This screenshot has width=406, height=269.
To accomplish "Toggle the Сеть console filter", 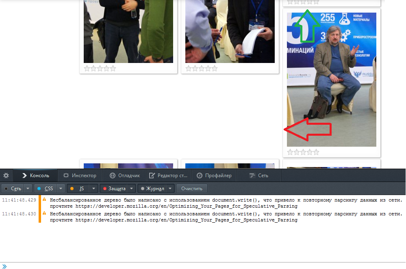I will (13, 189).
